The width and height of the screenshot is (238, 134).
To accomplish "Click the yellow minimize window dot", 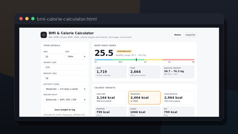I will pos(27,19).
